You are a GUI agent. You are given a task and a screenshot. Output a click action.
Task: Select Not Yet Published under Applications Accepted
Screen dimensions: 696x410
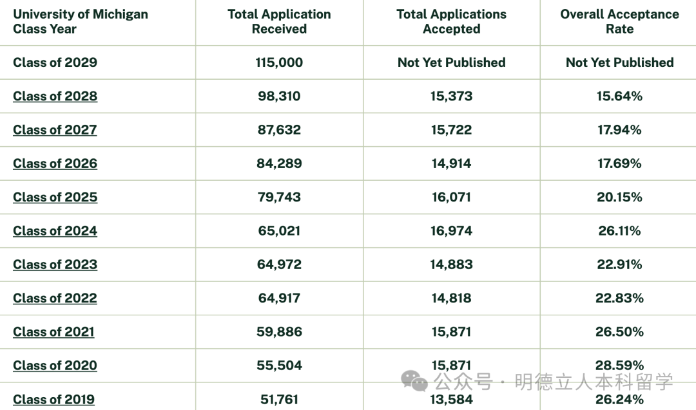coord(451,62)
